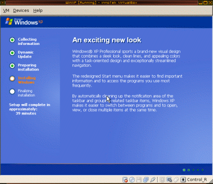The width and height of the screenshot is (213, 184).
Task: Click 'An exciting new look' heading
Action: [x=106, y=40]
